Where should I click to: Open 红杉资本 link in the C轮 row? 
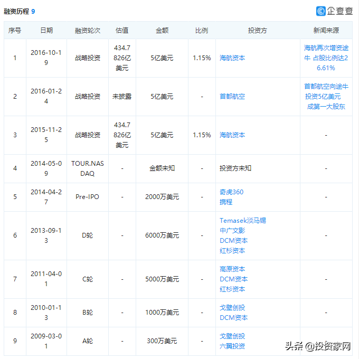tap(232, 289)
